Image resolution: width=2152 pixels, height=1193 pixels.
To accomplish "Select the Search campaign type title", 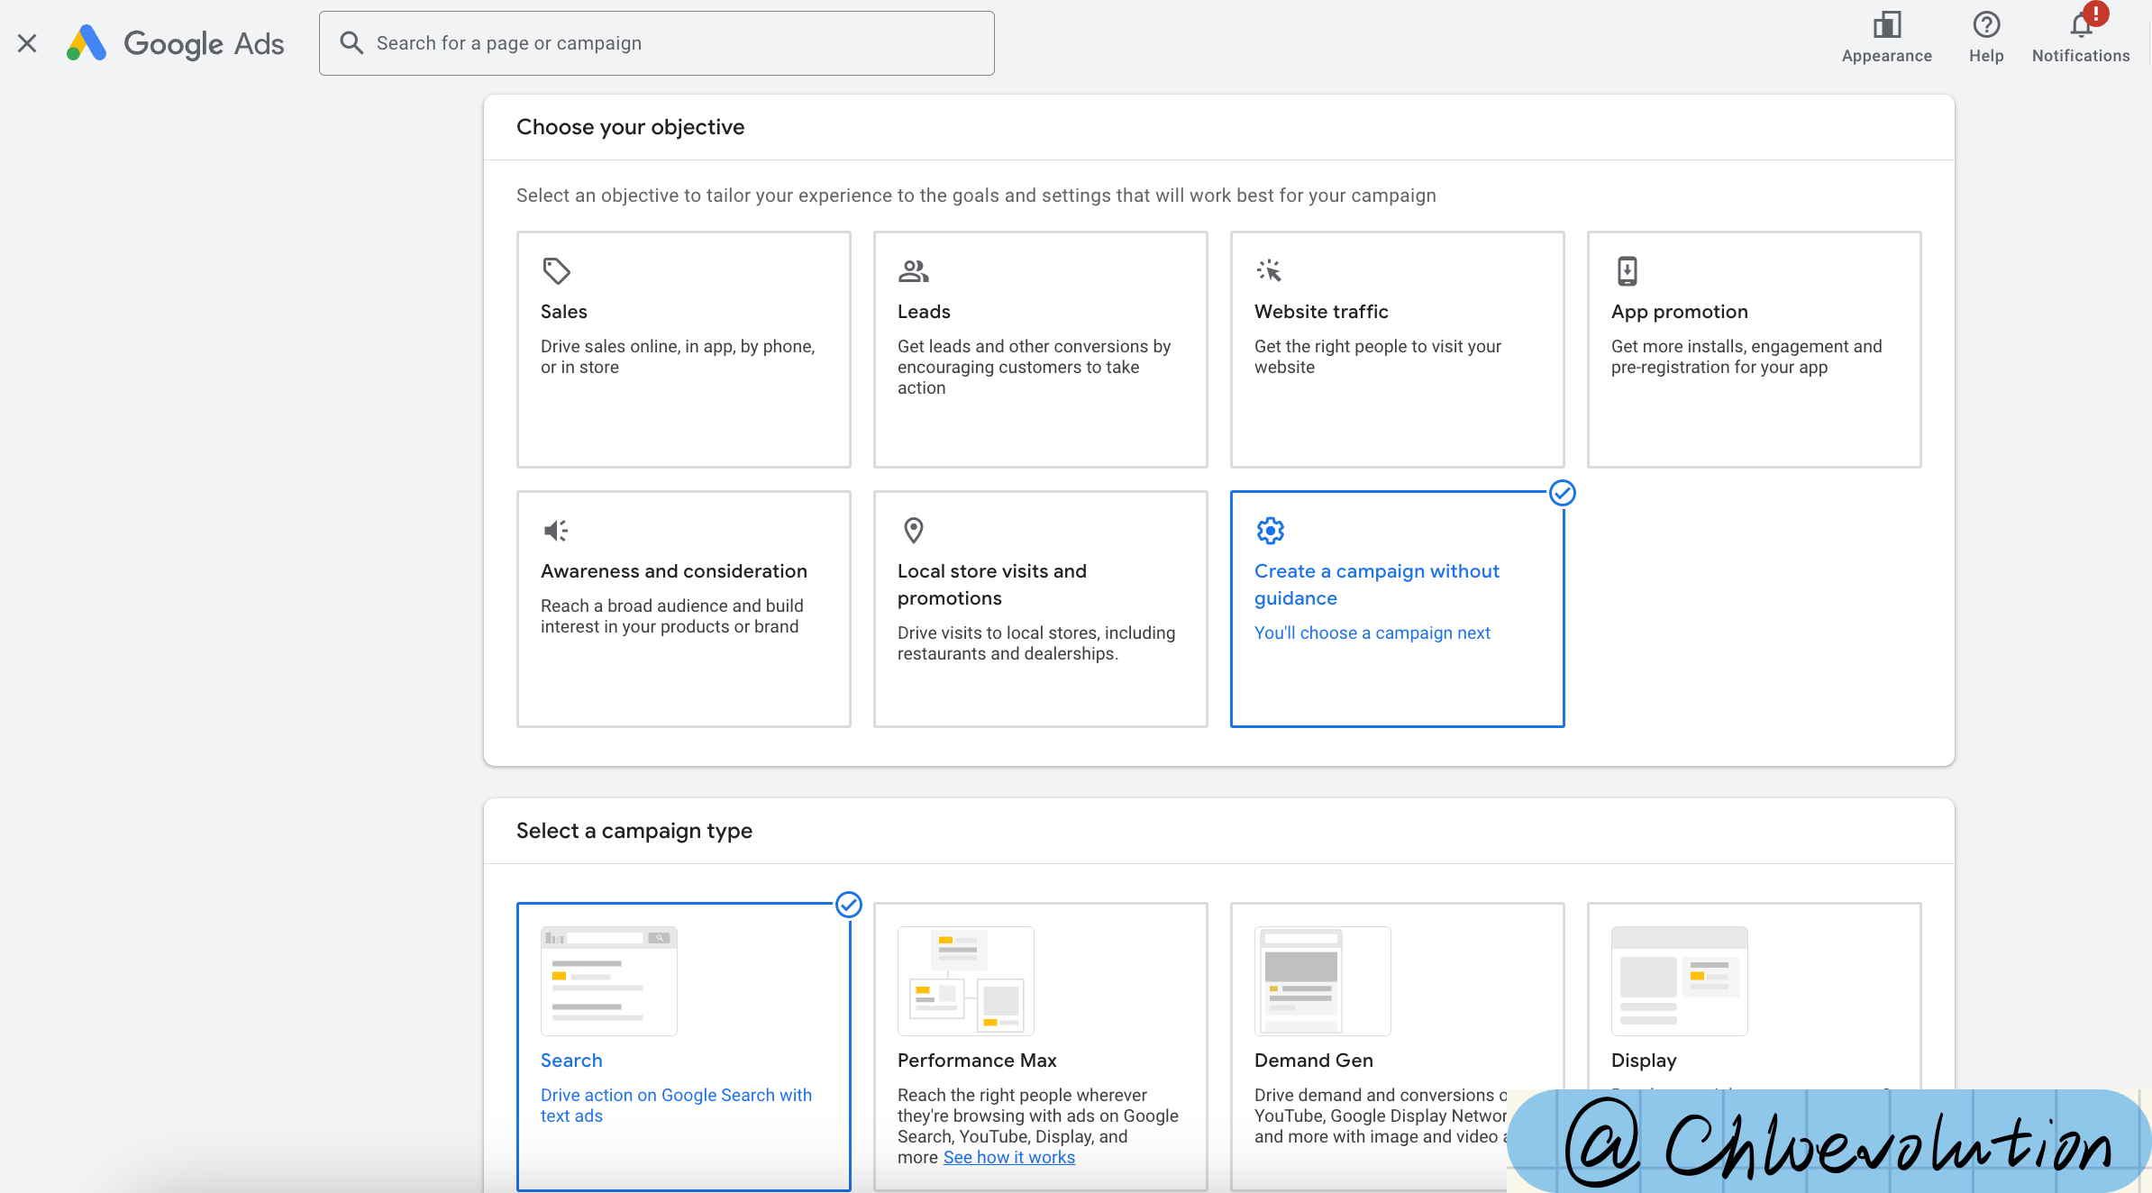I will 571,1060.
